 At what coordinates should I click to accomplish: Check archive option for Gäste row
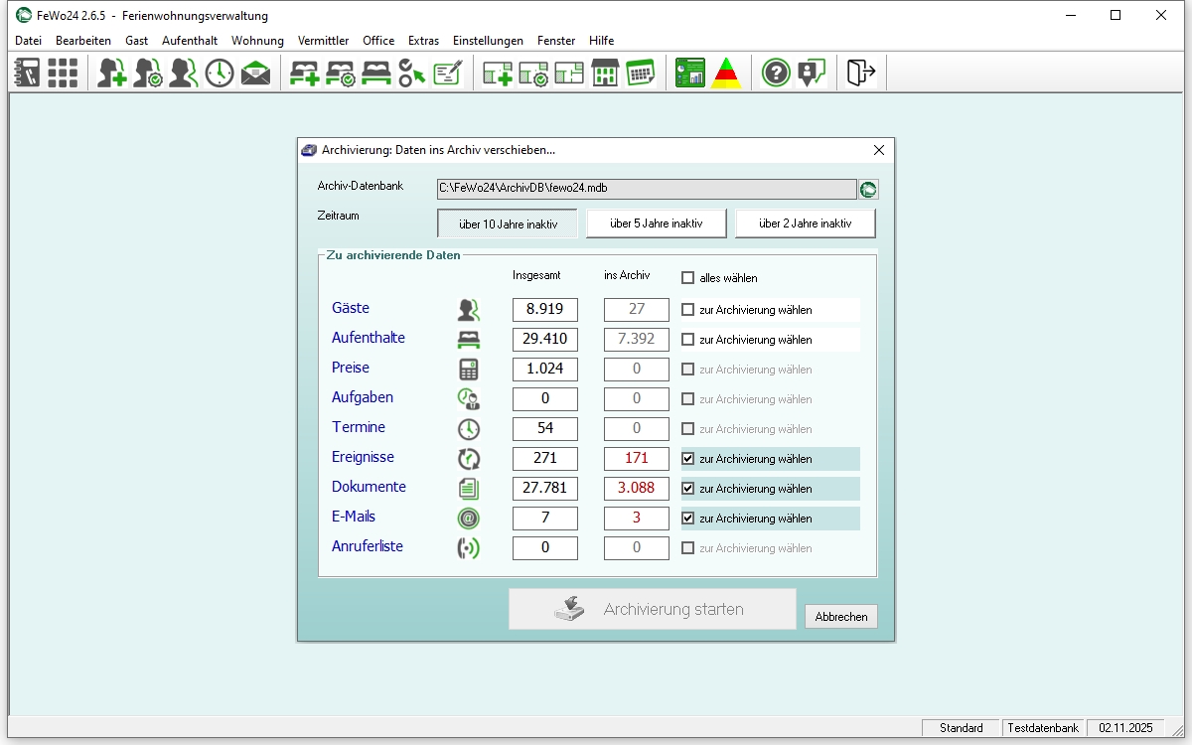point(688,310)
